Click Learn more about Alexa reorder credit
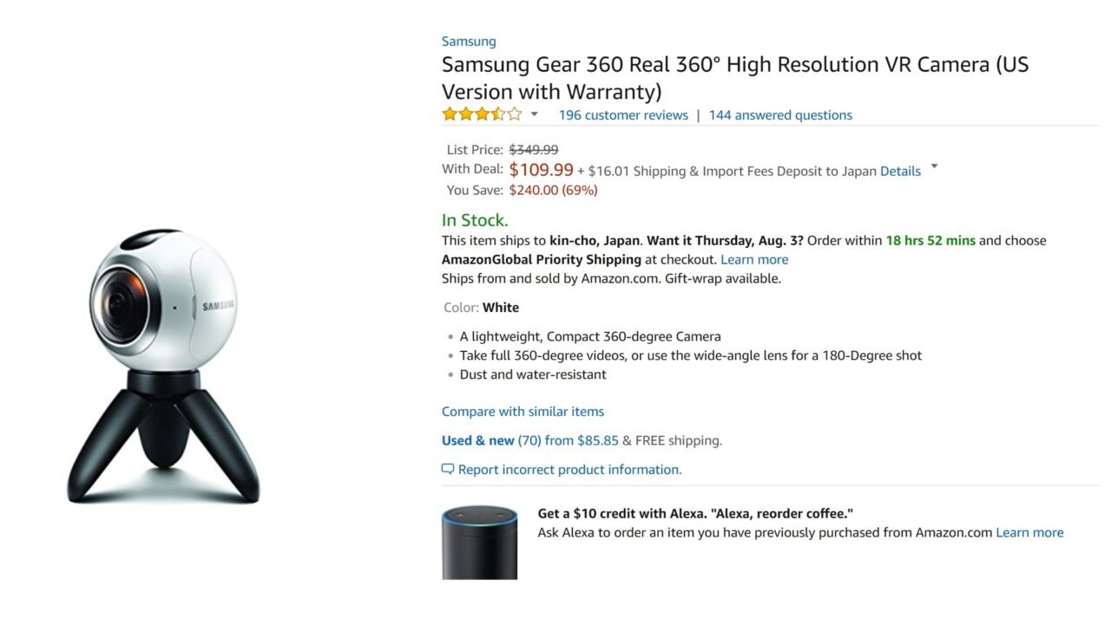 pyautogui.click(x=1029, y=533)
